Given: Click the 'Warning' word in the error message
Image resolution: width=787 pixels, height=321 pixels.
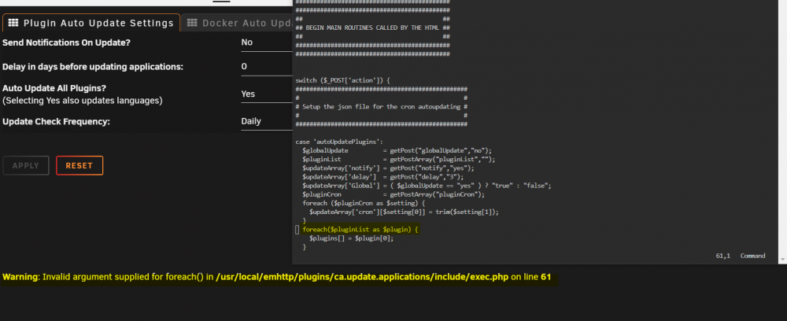Looking at the screenshot, I should pyautogui.click(x=20, y=277).
